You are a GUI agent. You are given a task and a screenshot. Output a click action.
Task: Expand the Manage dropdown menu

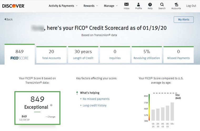(111, 6)
